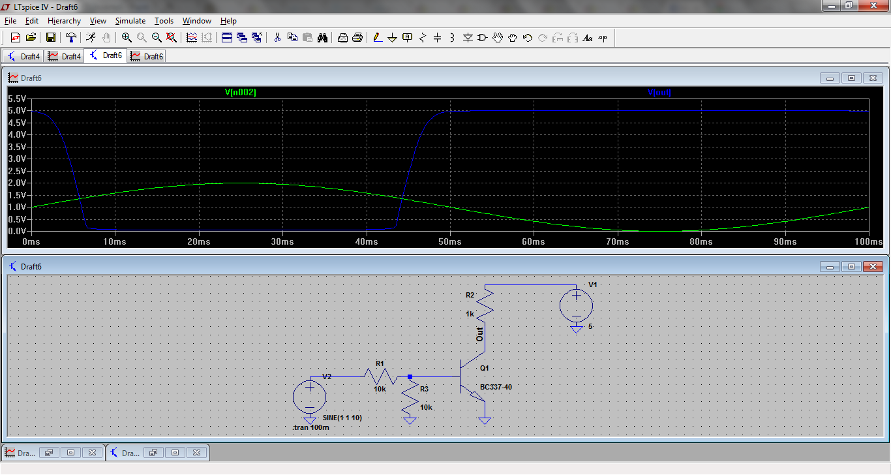The width and height of the screenshot is (891, 475).
Task: Click the .tran 100m directive text
Action: click(310, 428)
